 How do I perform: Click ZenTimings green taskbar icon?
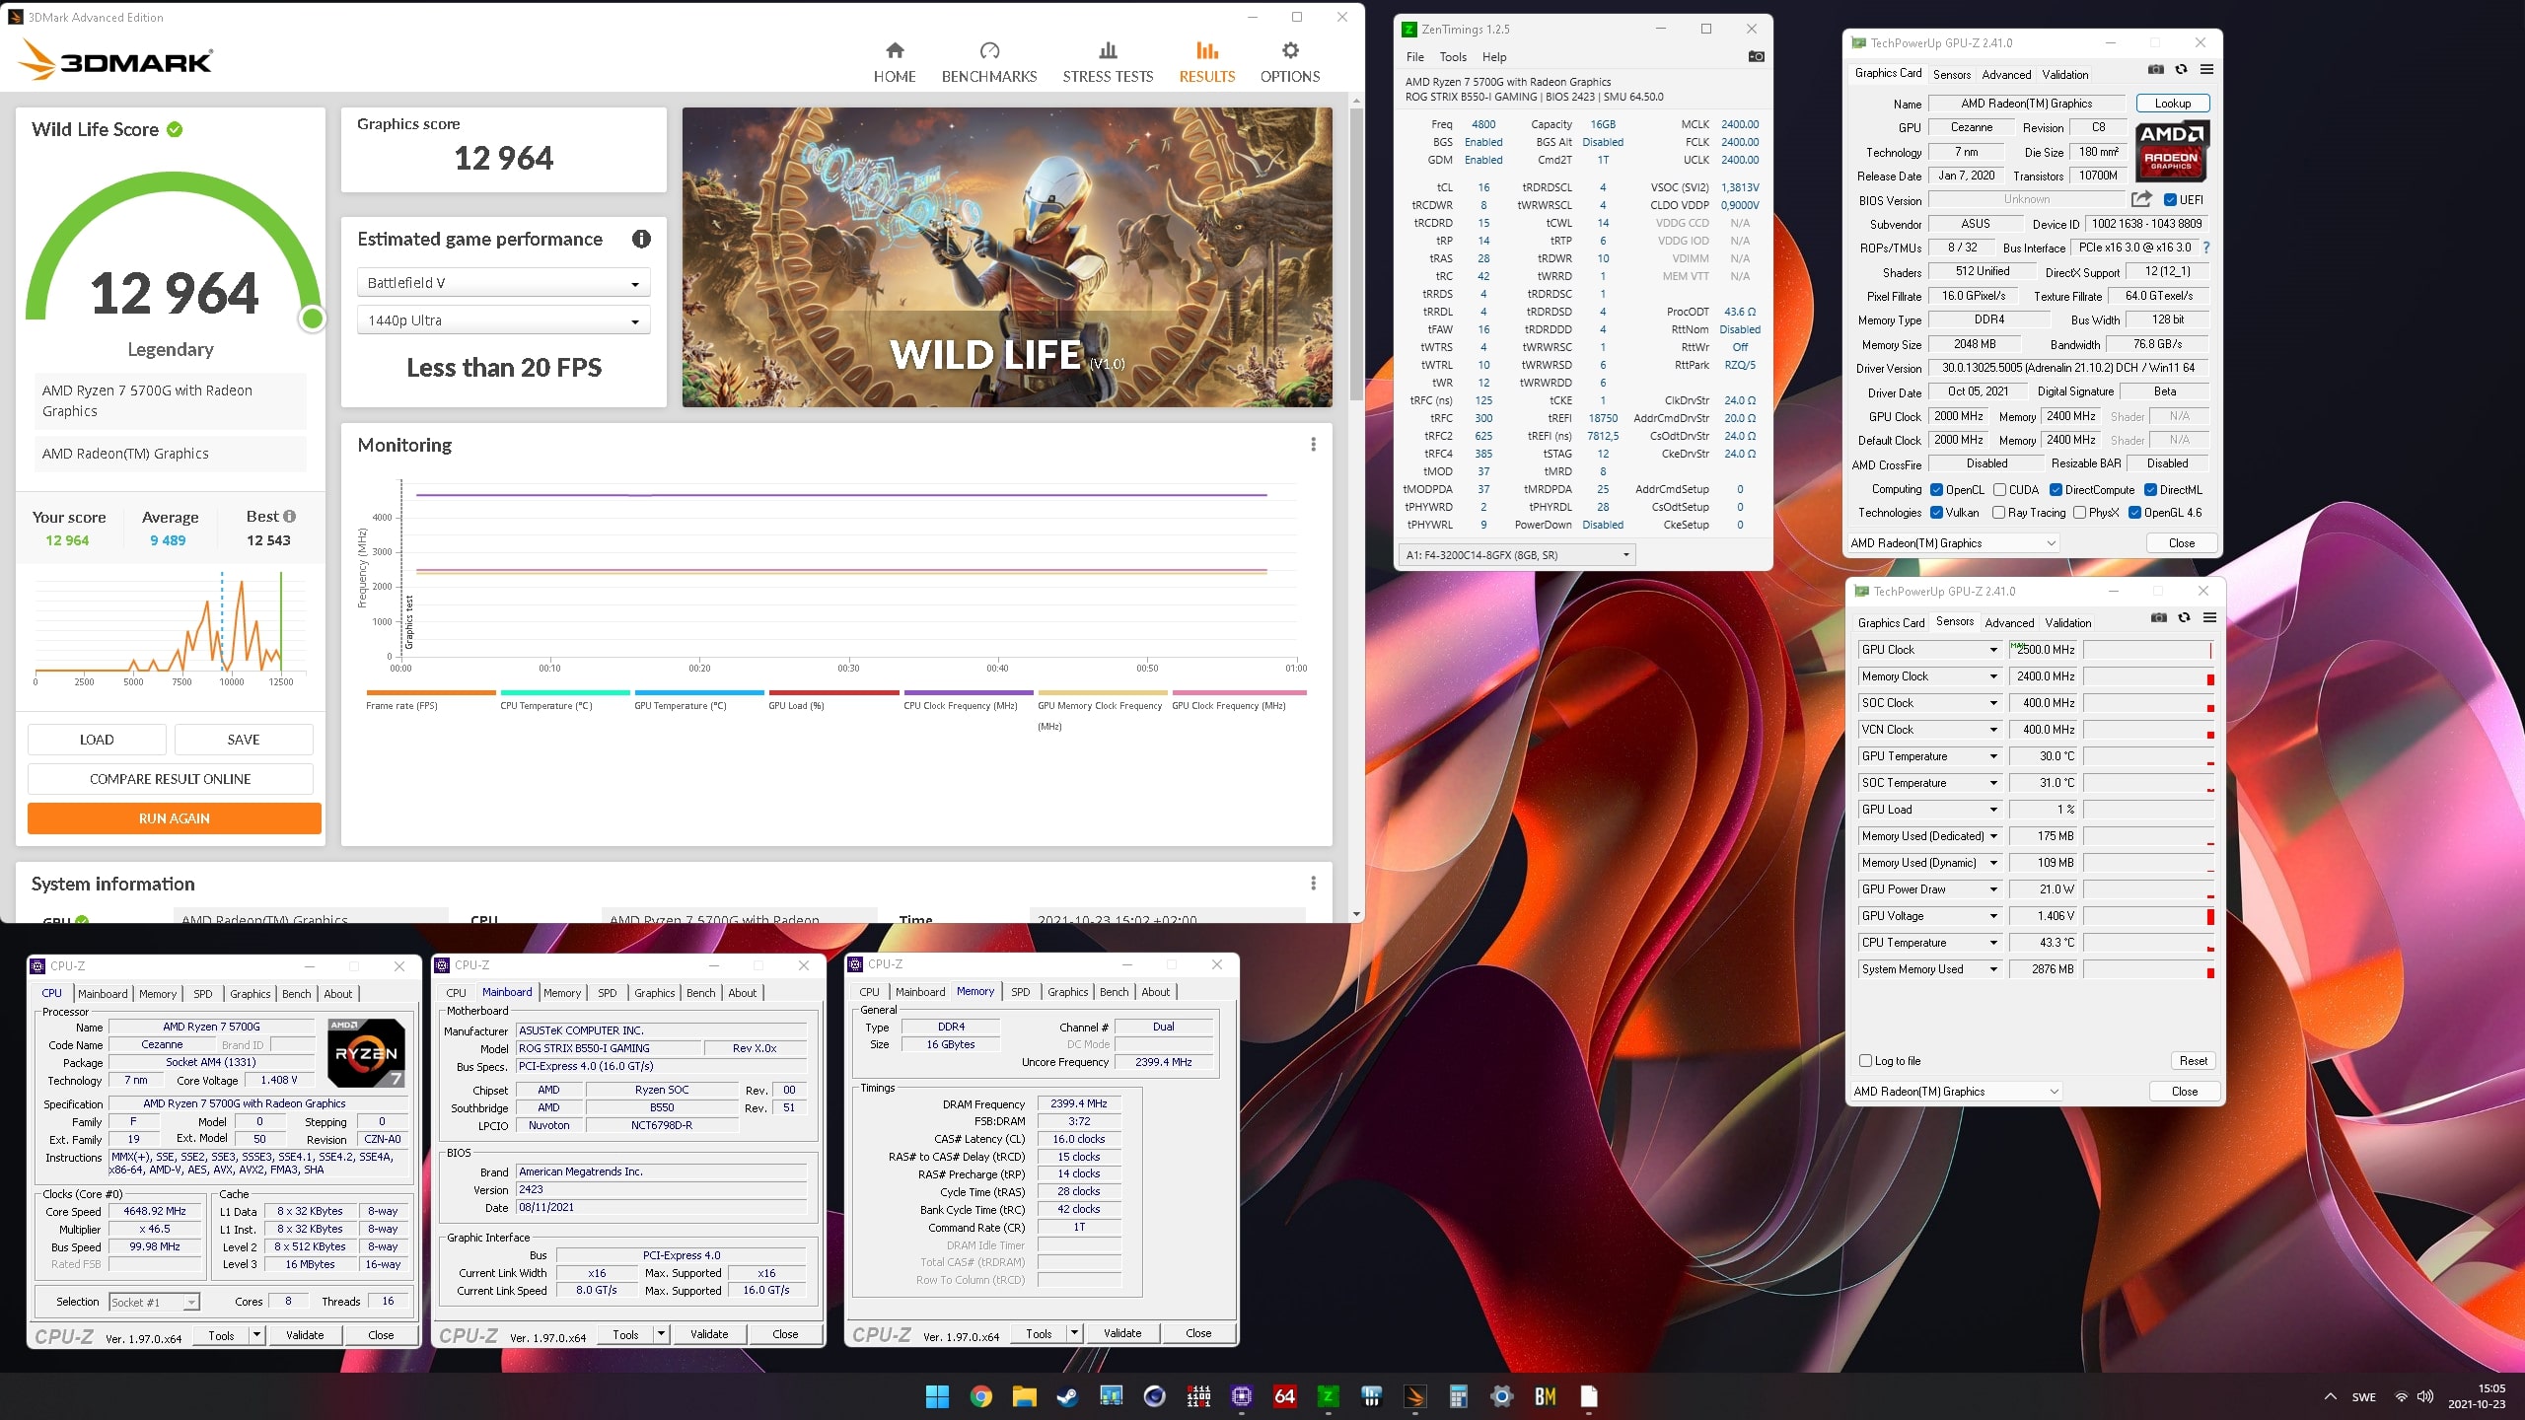(1328, 1396)
